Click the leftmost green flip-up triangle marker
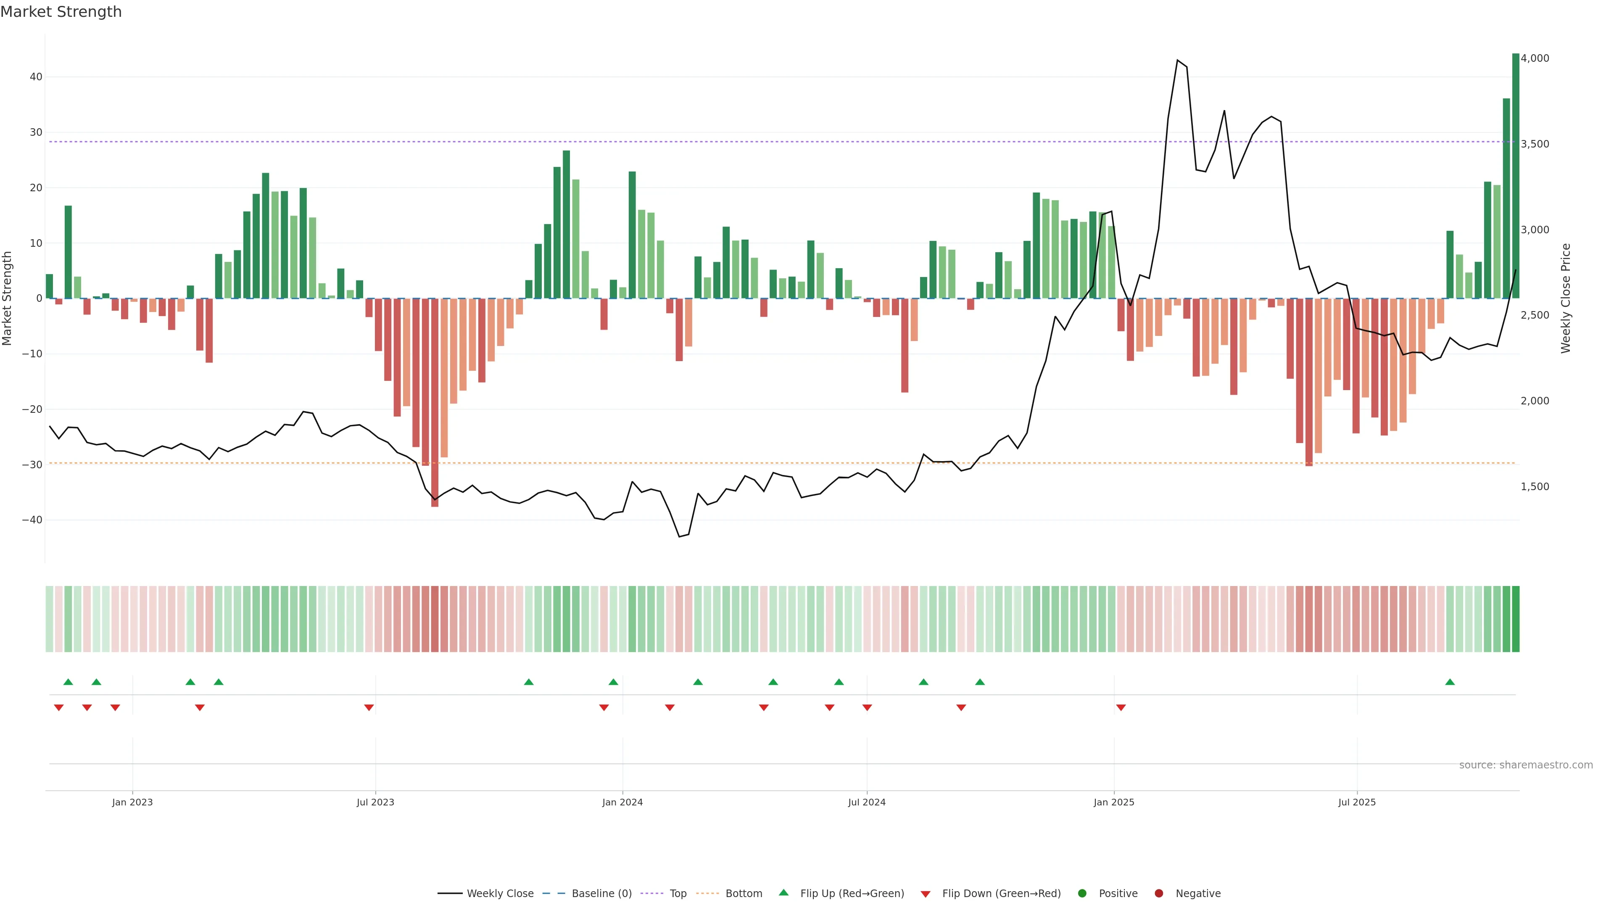 click(x=68, y=682)
